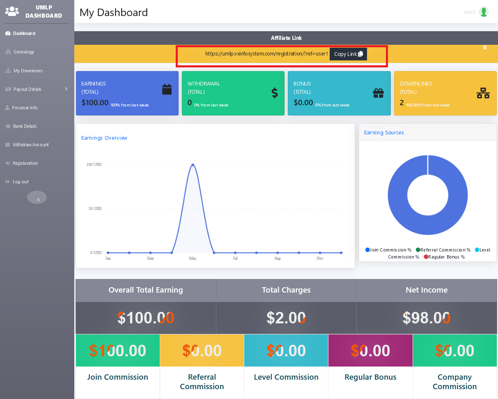Toggle Referral Commission % legend item
The width and height of the screenshot is (498, 399).
[x=443, y=250]
